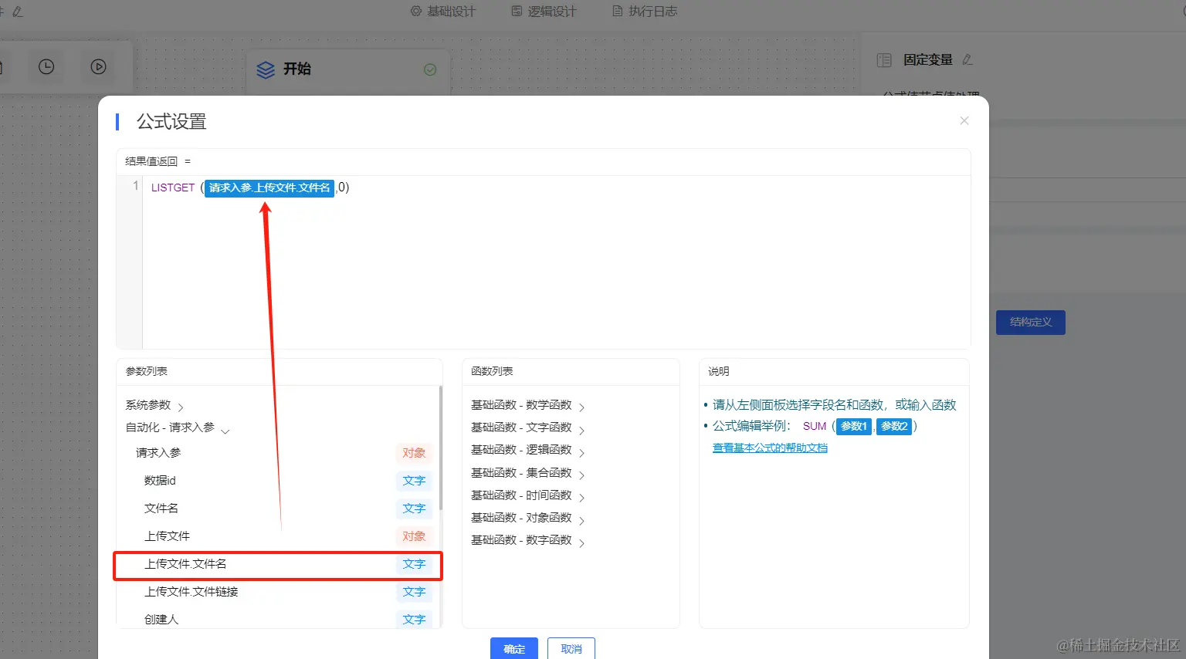1186x659 pixels.
Task: Select the 文件名 parameter row
Action: coord(278,509)
